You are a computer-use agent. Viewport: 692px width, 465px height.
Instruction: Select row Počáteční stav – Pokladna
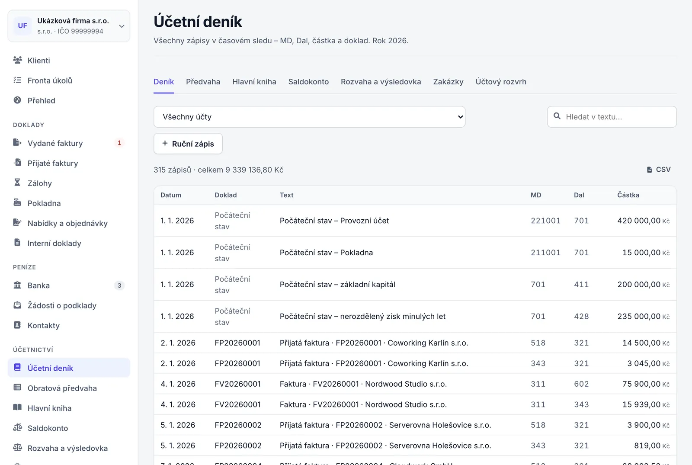pyautogui.click(x=415, y=253)
